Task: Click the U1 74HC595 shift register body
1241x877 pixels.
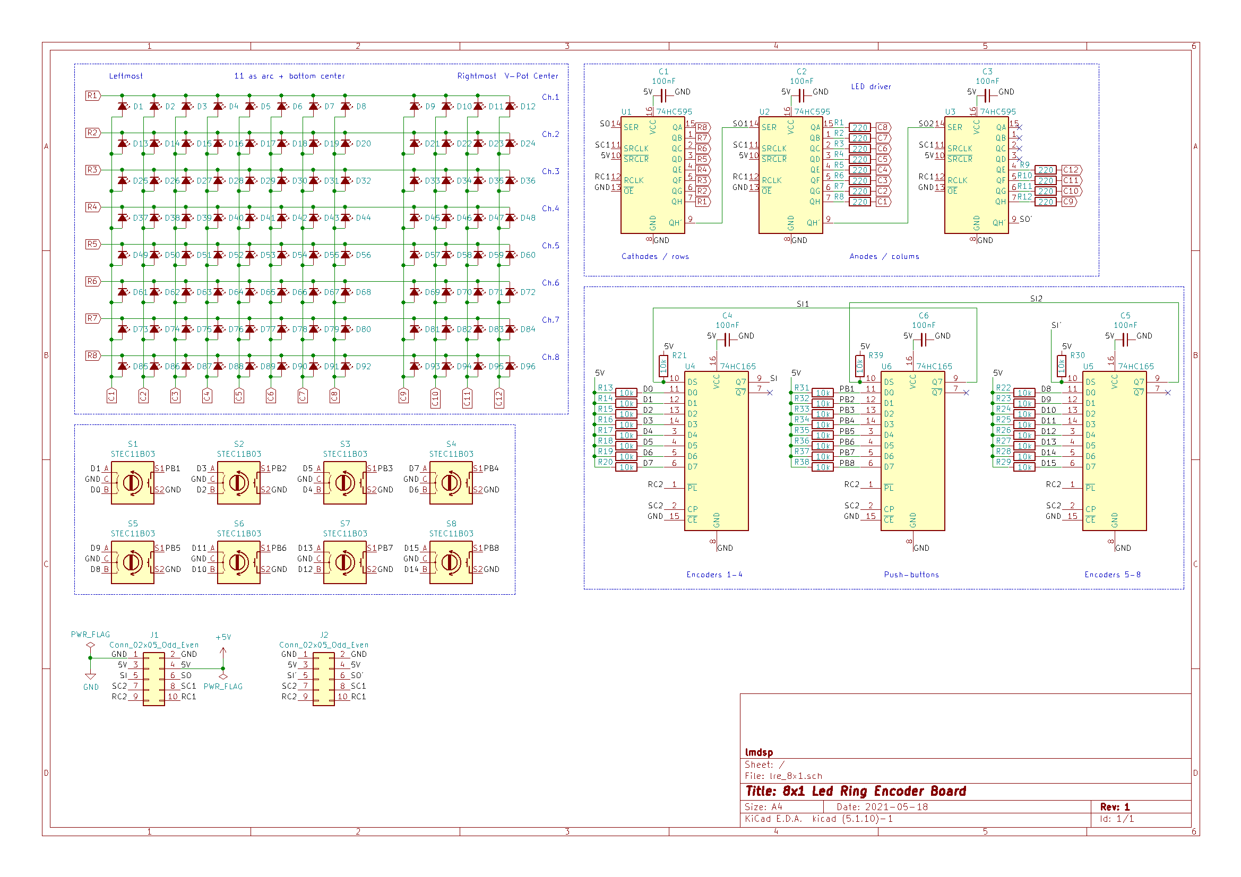Action: pos(652,175)
